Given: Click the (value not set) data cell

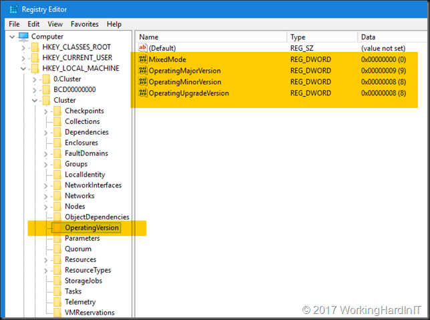Looking at the screenshot, I should pos(383,48).
